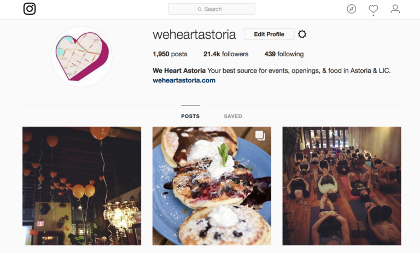Image resolution: width=420 pixels, height=253 pixels.
Task: Click the multi-photo icon on pancakes post
Action: click(260, 135)
